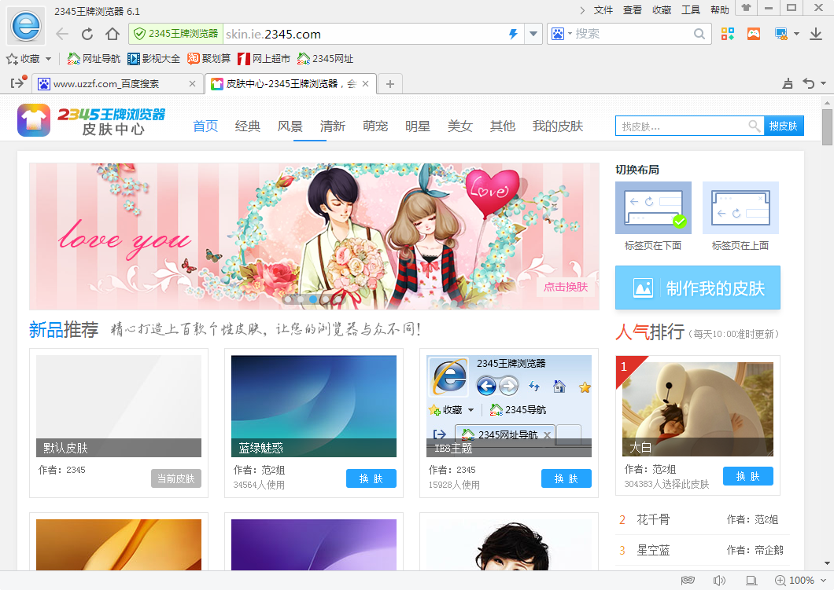Click 制作我的皮肤 button
Viewport: 834px width, 590px height.
[x=698, y=288]
